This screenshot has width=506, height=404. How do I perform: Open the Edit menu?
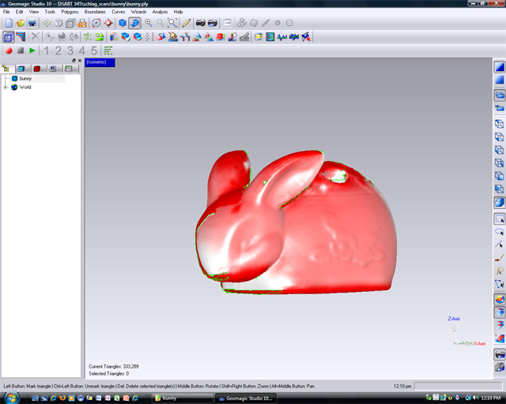pyautogui.click(x=19, y=12)
